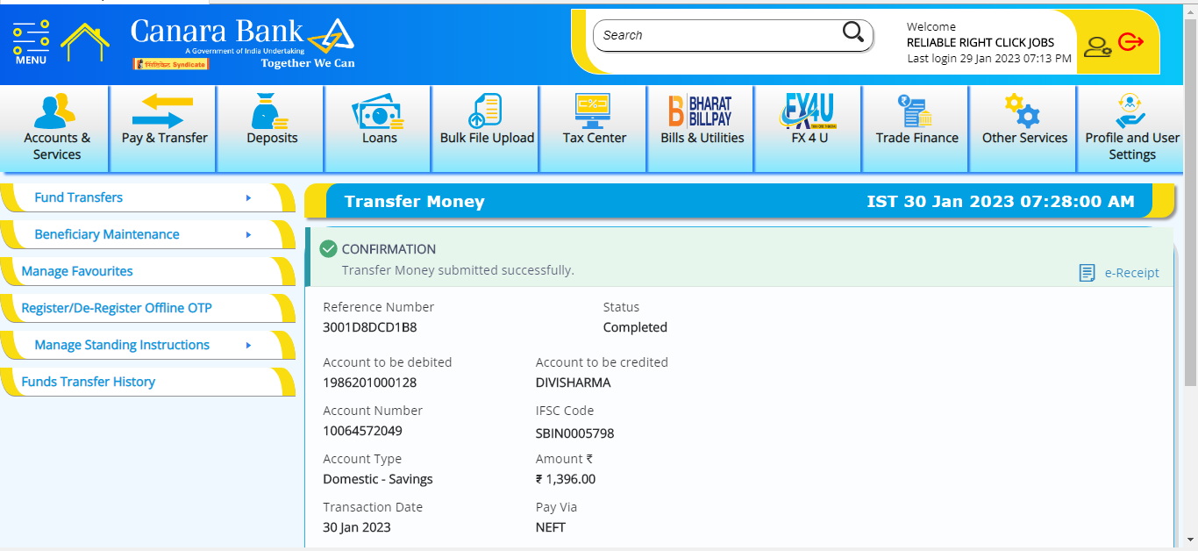This screenshot has height=551, width=1198.
Task: Open Bulk File Upload icon
Action: (x=485, y=111)
